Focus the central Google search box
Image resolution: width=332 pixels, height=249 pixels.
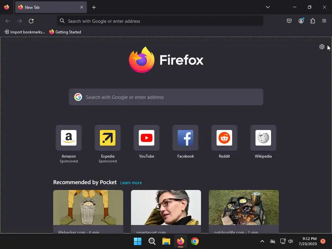coord(166,97)
